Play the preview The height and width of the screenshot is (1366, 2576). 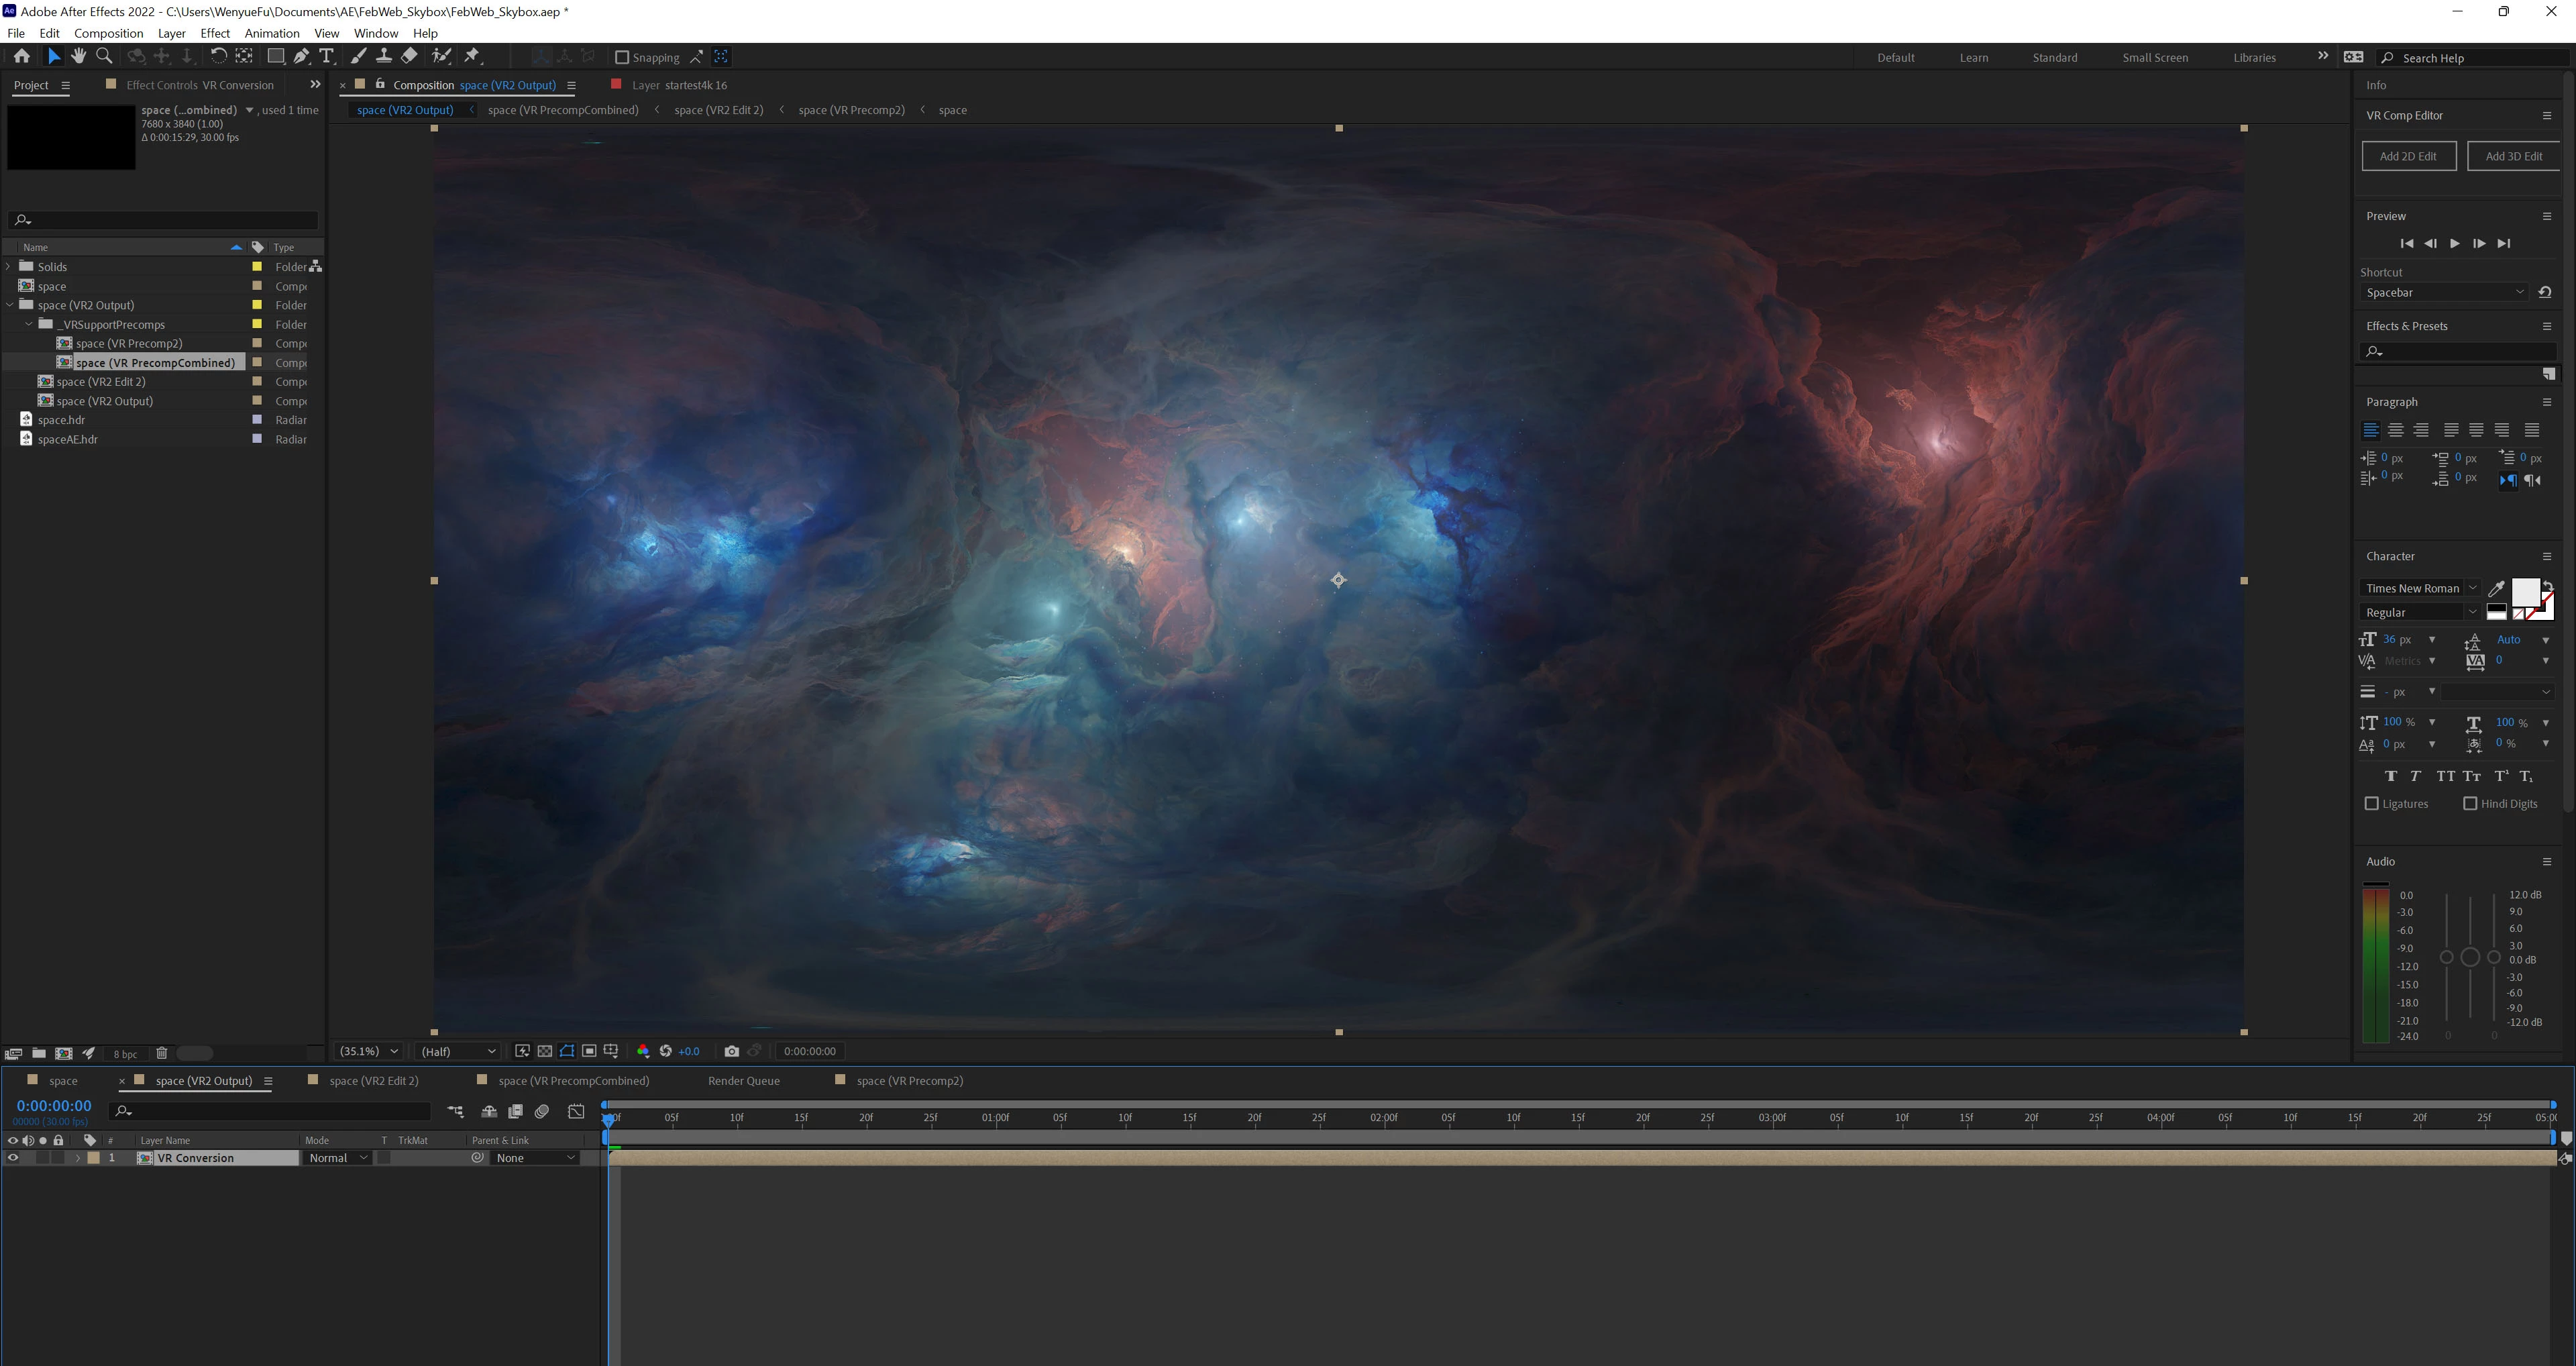coord(2454,244)
